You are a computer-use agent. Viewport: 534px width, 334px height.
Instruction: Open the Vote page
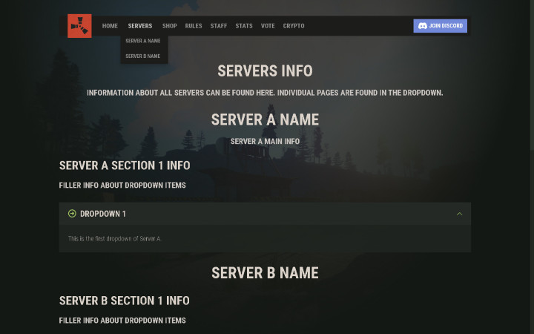tap(268, 26)
